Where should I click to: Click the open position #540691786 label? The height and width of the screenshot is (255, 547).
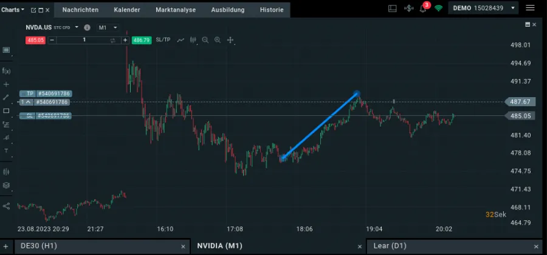click(51, 102)
